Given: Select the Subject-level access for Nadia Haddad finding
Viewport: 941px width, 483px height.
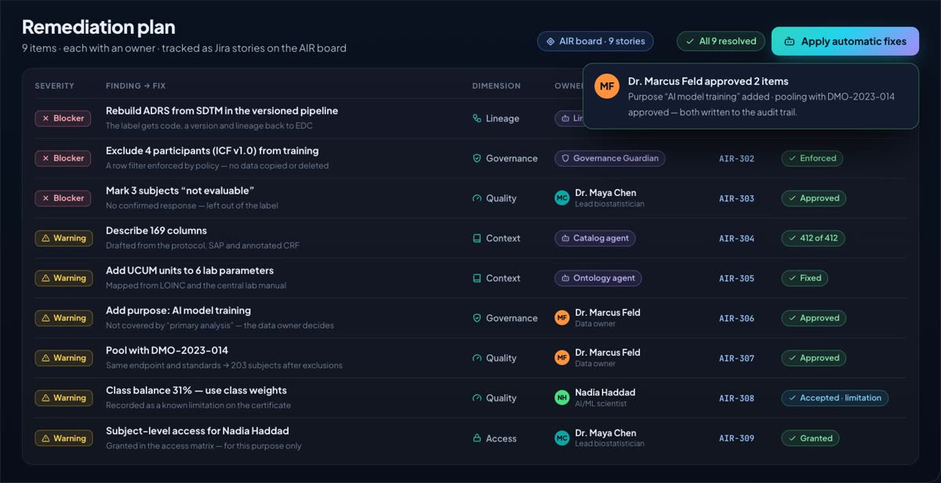Looking at the screenshot, I should (x=198, y=431).
